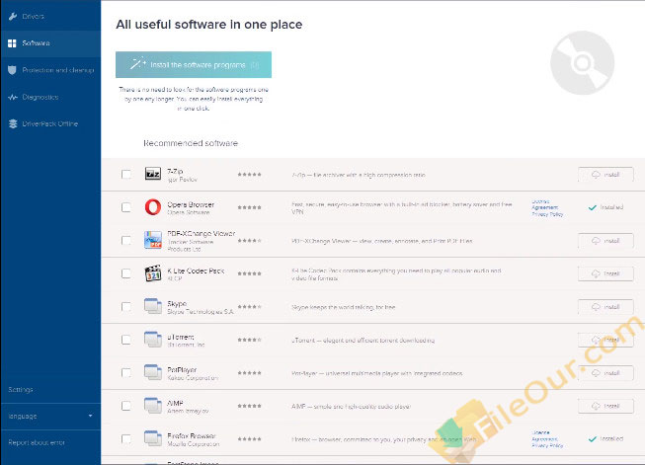
Task: Click the pulse icon beside Diagnostics
Action: 12,98
